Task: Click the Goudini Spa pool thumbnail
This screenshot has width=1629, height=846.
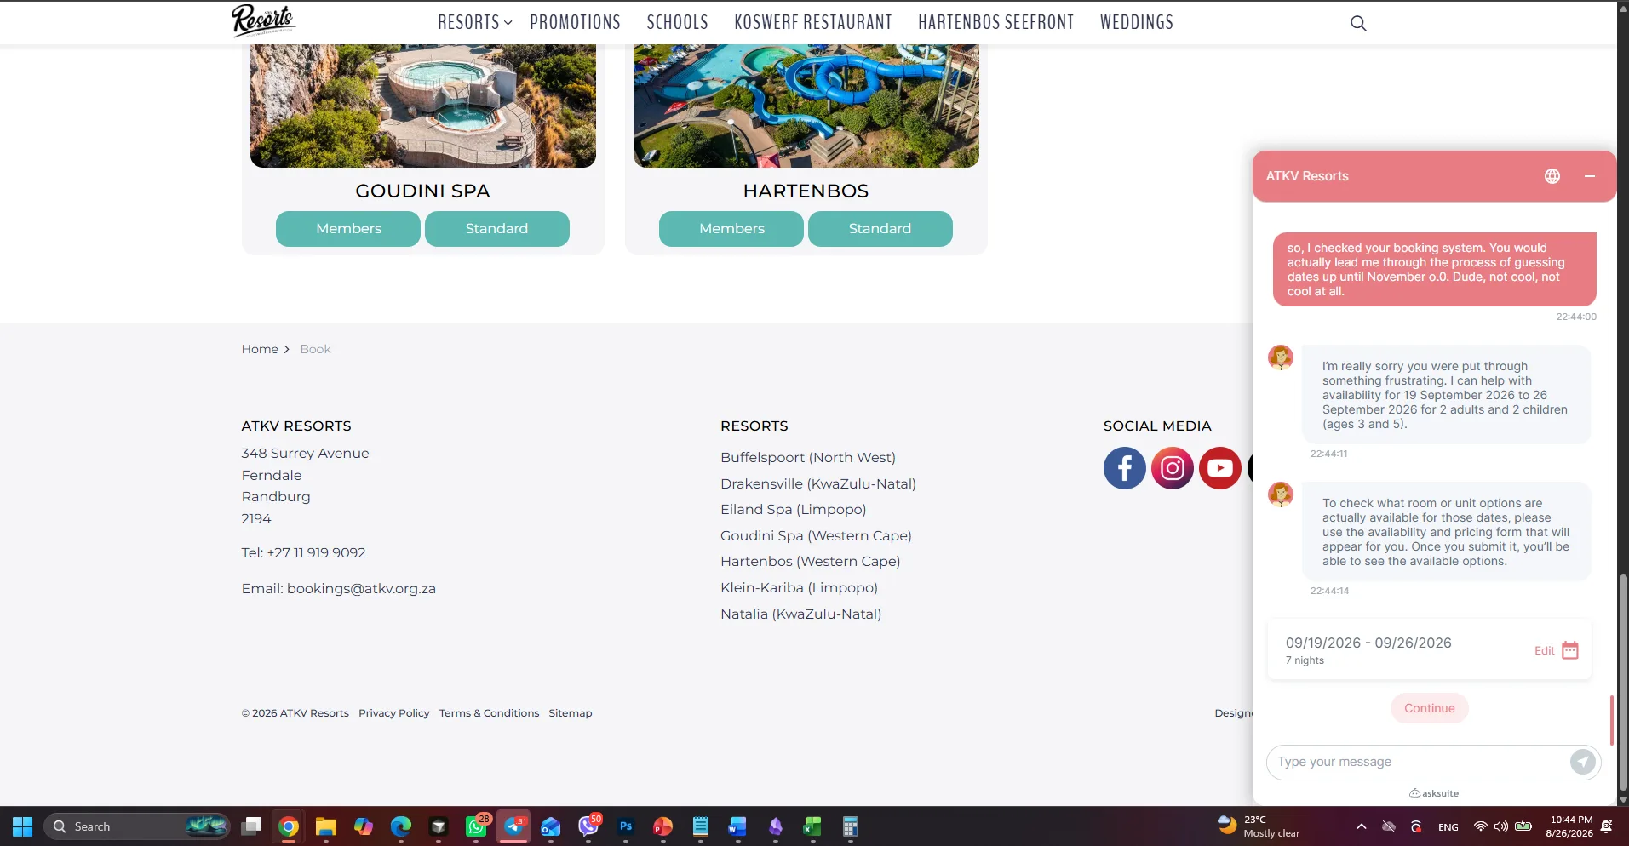Action: point(423,106)
